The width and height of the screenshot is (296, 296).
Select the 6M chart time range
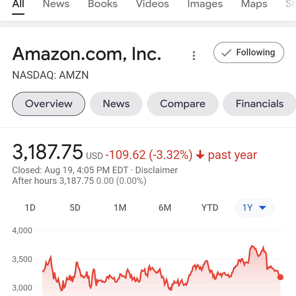[x=165, y=208]
